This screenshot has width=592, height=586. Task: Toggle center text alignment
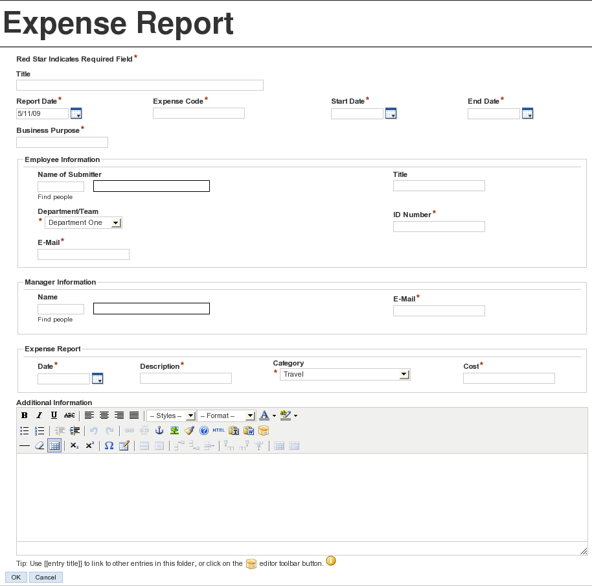(104, 416)
